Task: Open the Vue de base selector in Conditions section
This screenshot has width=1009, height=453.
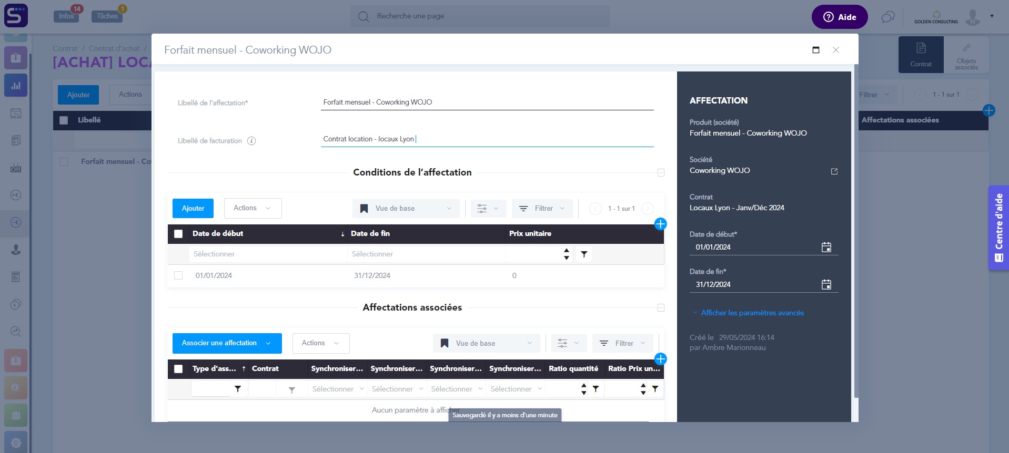Action: [406, 209]
